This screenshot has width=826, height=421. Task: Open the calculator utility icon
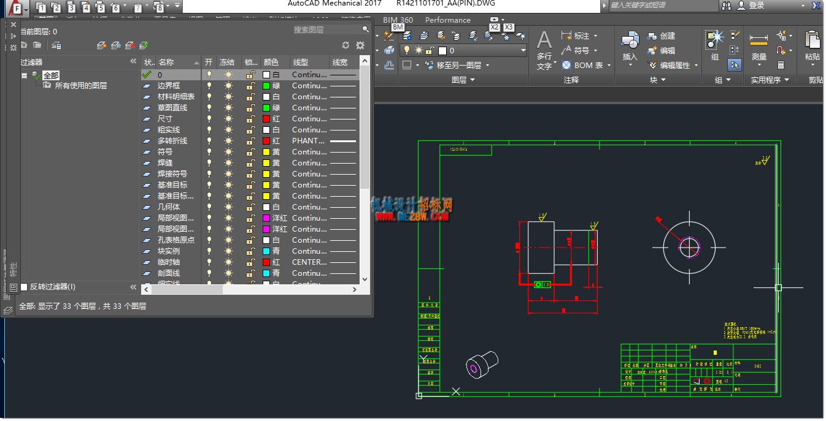coord(781,65)
